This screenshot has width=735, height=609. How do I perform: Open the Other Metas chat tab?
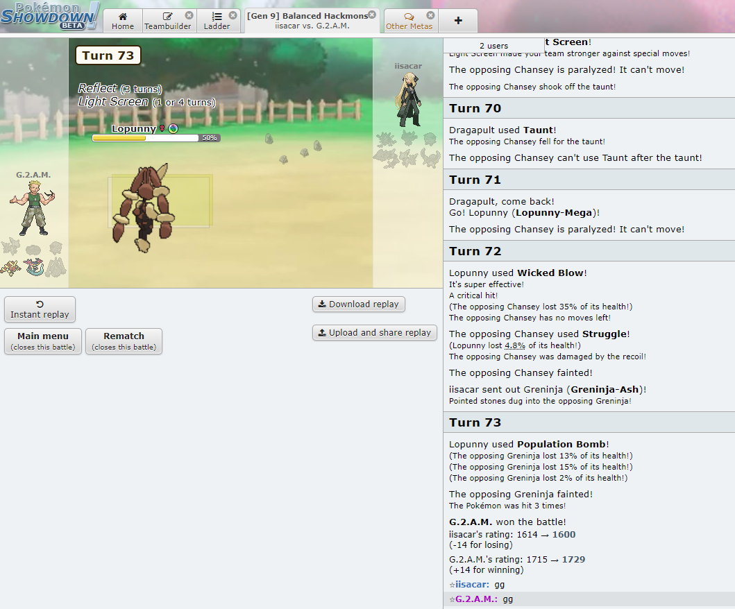pos(409,21)
